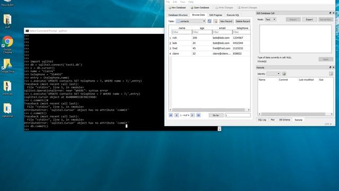Click the green icon next to Identity
This screenshot has width=339, height=191.
[284, 74]
